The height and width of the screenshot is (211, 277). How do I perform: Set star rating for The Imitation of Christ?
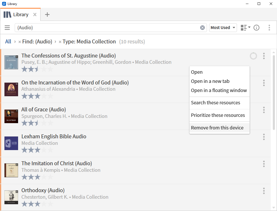coord(37,177)
